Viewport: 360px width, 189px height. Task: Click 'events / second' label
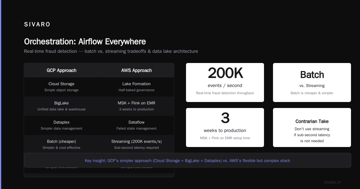(x=225, y=85)
